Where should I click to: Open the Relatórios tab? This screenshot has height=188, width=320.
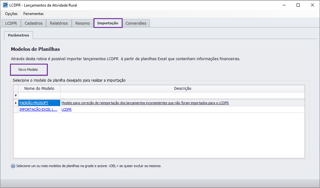(x=59, y=23)
